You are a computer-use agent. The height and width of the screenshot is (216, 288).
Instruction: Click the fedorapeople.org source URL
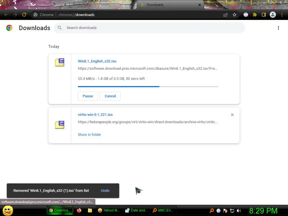tap(147, 122)
